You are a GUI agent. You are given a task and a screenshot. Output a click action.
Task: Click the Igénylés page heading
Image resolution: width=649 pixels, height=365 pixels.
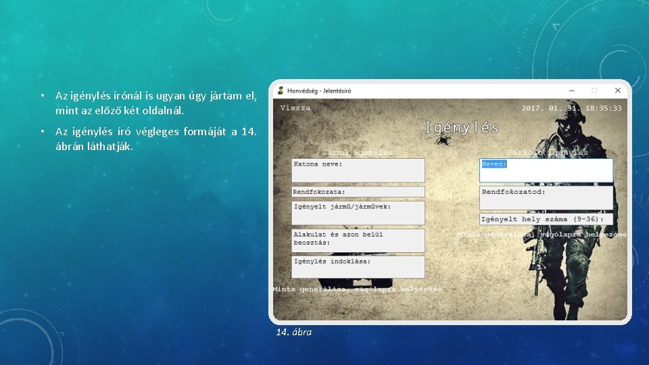pyautogui.click(x=462, y=128)
